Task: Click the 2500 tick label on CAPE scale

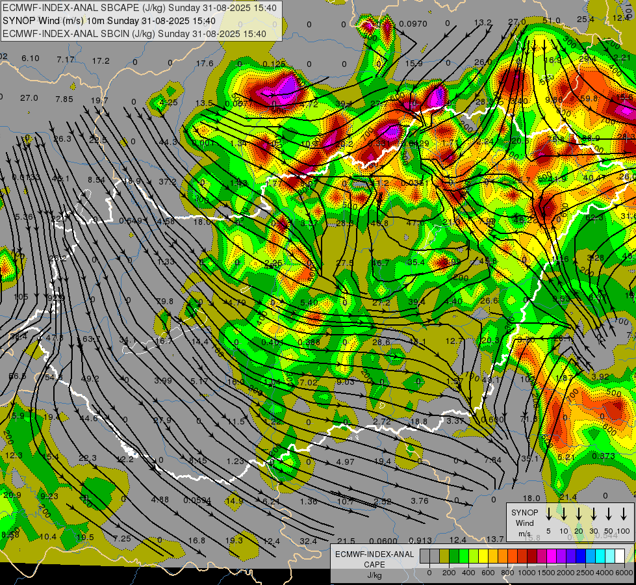Action: point(585,573)
